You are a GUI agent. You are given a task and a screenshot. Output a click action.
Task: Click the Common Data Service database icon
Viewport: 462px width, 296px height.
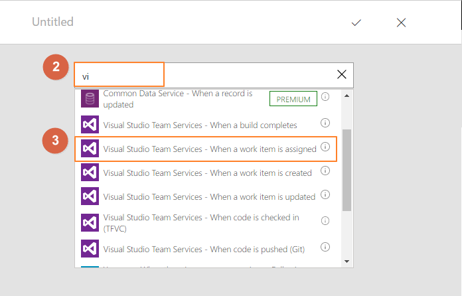point(90,99)
